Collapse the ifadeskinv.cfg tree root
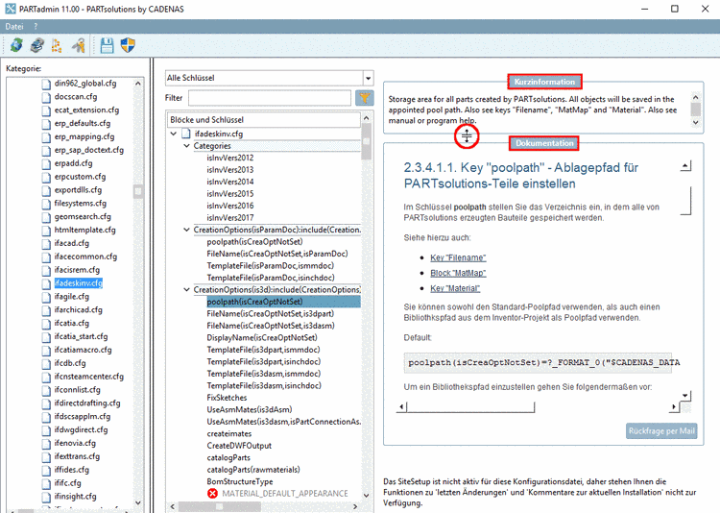This screenshot has height=513, width=720. [x=174, y=134]
